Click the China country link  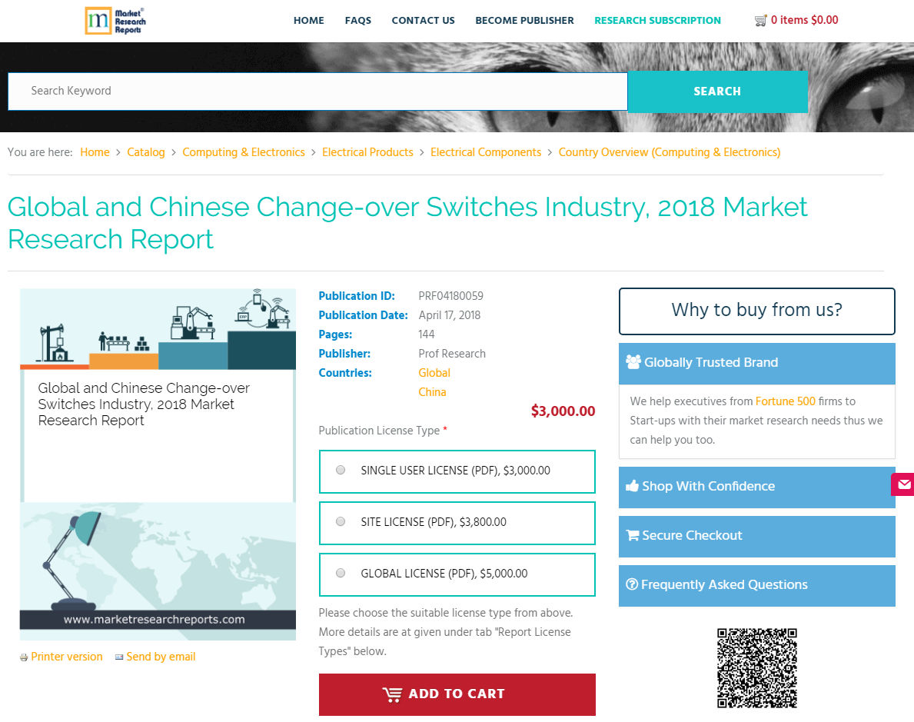[x=432, y=391]
